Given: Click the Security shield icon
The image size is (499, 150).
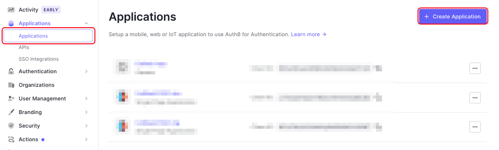Looking at the screenshot, I should [x=11, y=126].
